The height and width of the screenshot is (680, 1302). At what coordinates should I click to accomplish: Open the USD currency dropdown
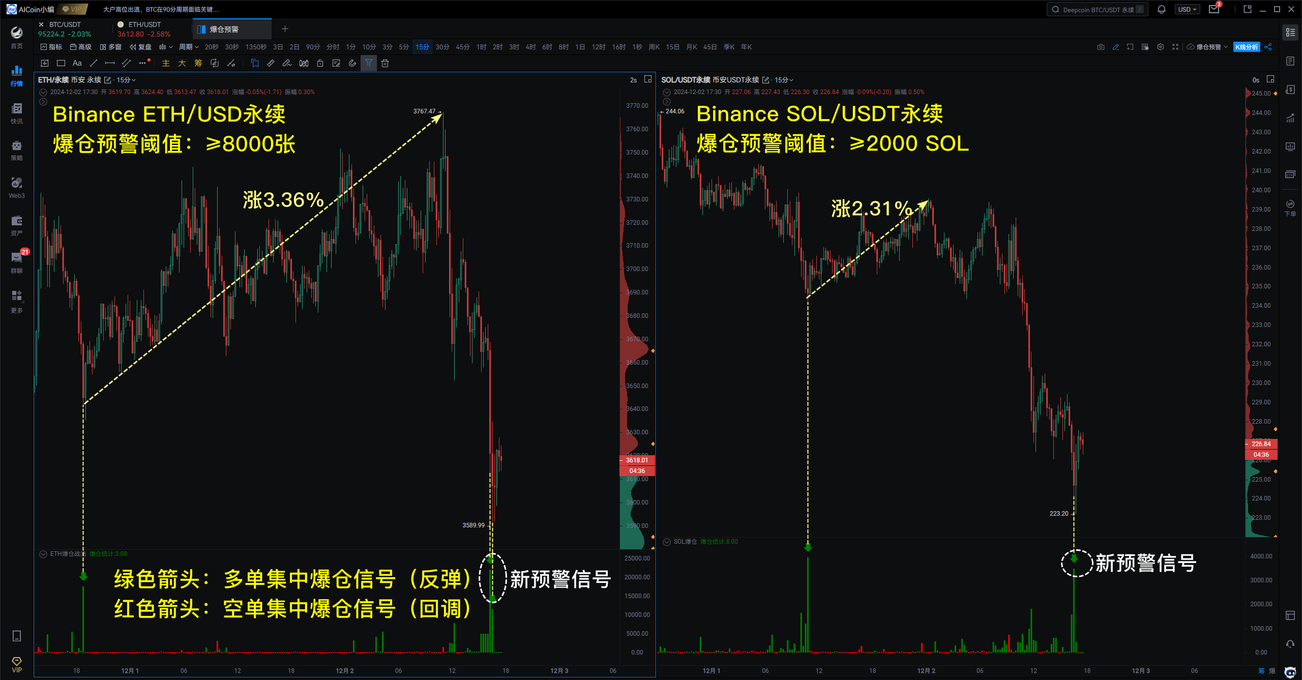click(x=1187, y=9)
